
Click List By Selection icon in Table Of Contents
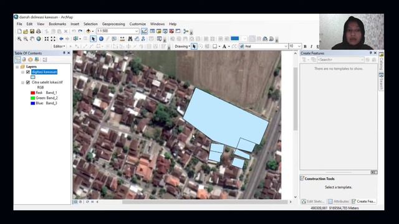point(37,60)
